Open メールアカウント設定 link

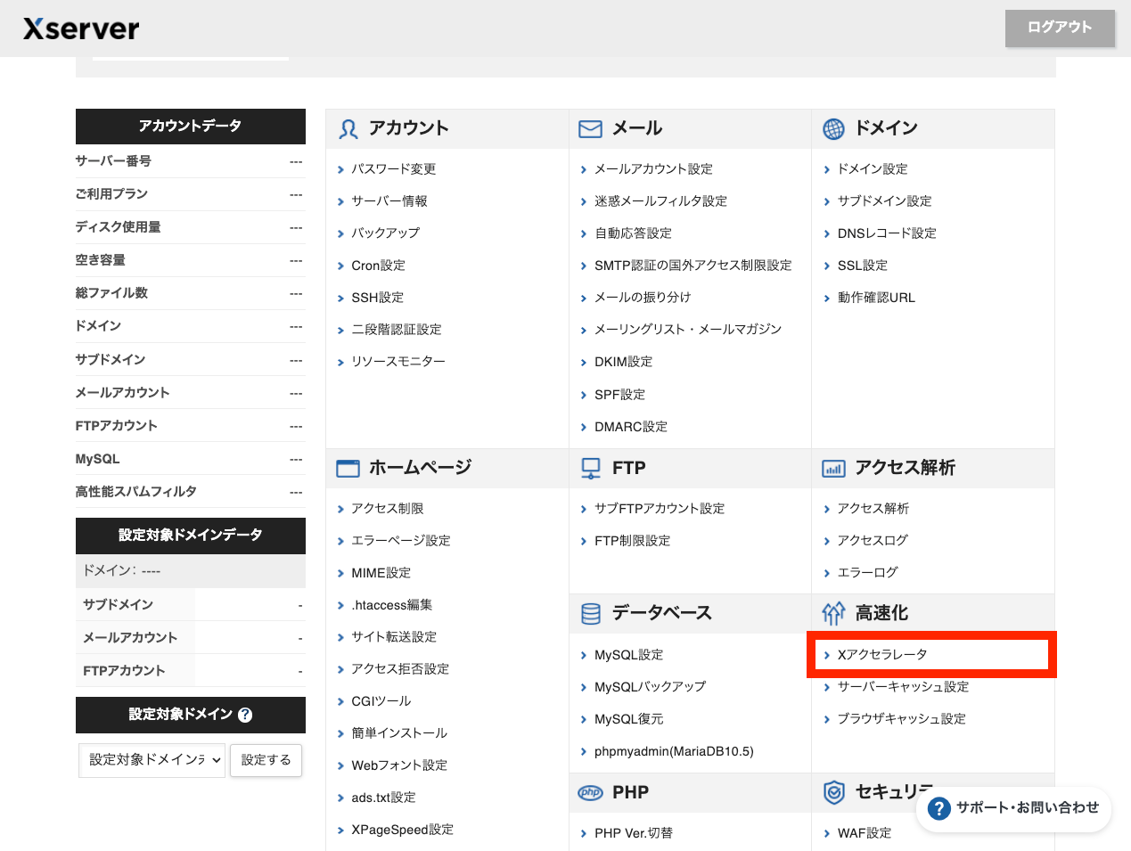653,168
